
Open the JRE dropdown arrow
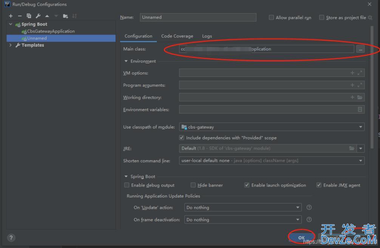(361, 148)
